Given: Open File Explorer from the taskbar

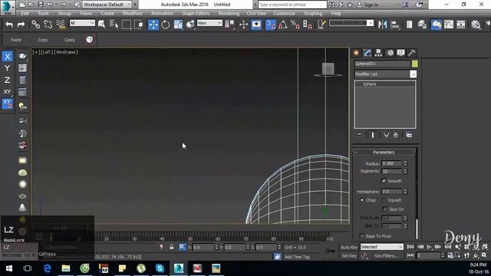Looking at the screenshot, I should click(x=66, y=268).
